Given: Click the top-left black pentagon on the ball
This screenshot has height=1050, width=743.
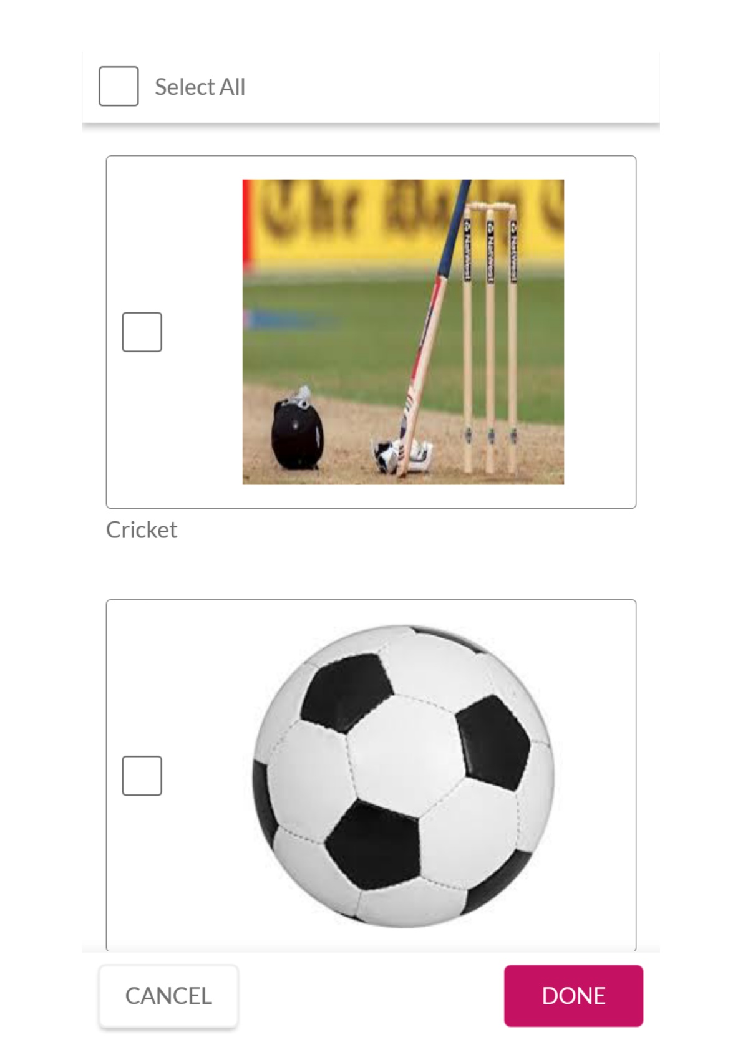Looking at the screenshot, I should point(347,692).
